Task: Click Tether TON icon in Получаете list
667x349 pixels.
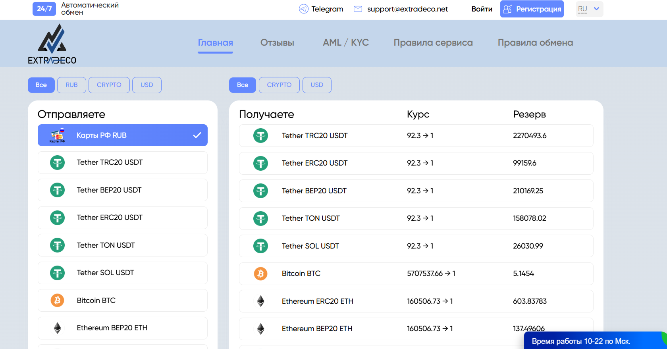Action: point(261,218)
